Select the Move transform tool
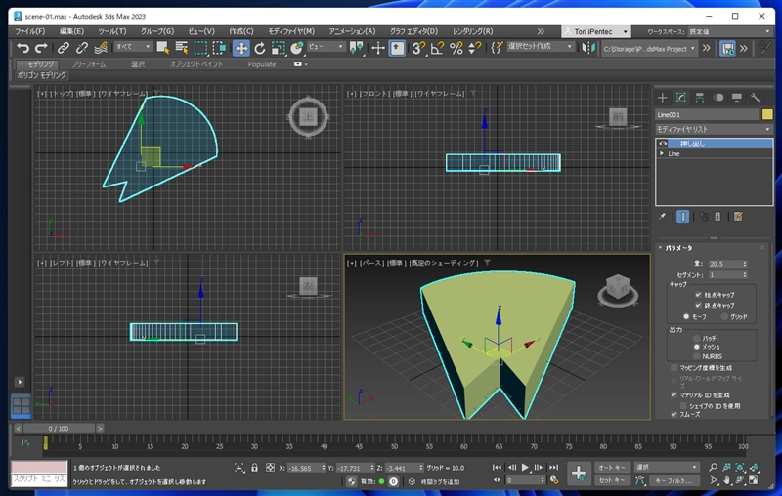This screenshot has height=496, width=782. [x=240, y=47]
